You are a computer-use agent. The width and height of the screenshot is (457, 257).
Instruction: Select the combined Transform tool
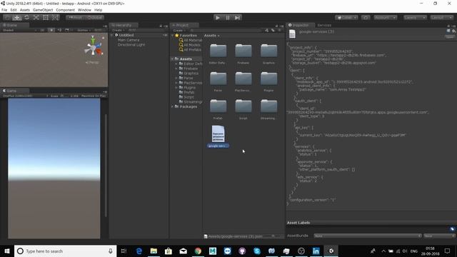click(55, 17)
